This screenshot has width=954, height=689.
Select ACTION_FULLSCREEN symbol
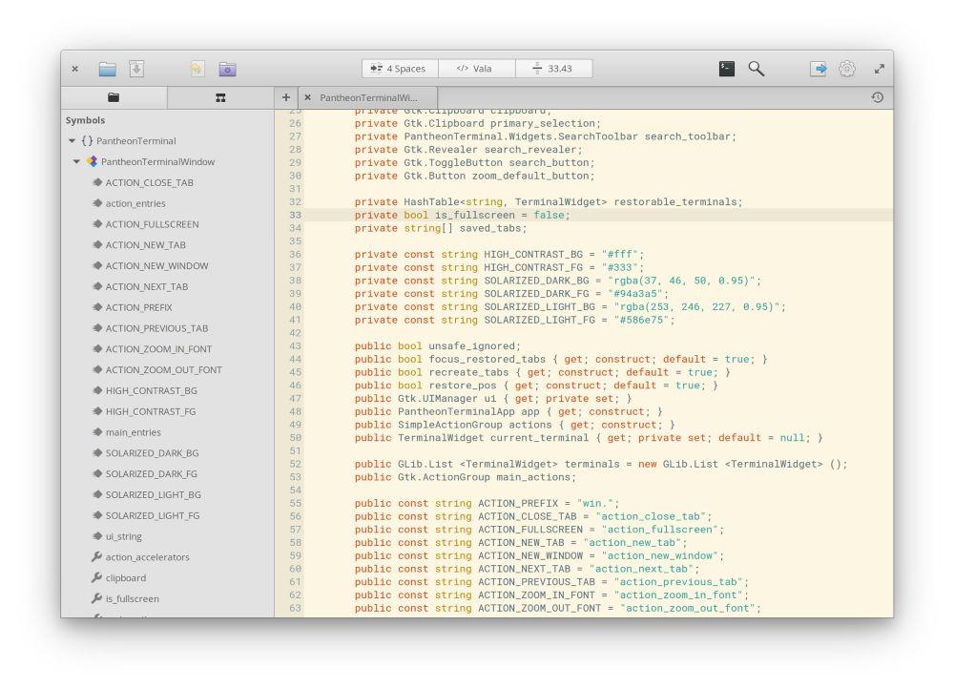(152, 224)
